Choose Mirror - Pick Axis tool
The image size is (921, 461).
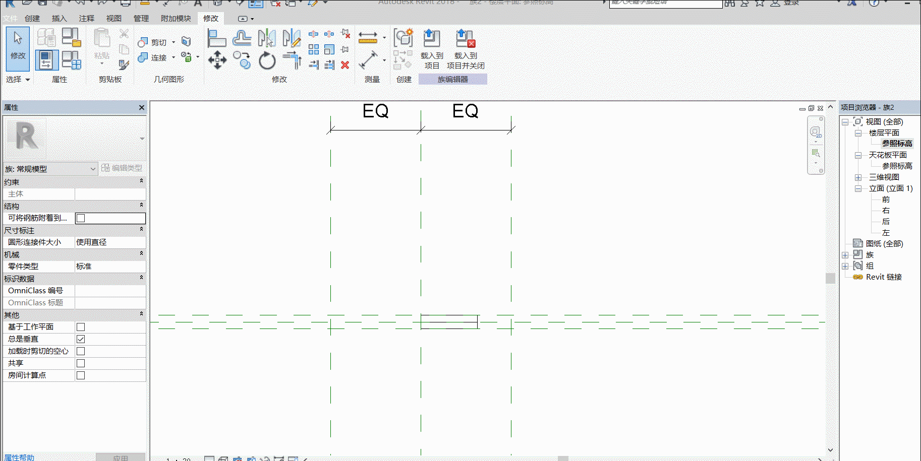(267, 38)
